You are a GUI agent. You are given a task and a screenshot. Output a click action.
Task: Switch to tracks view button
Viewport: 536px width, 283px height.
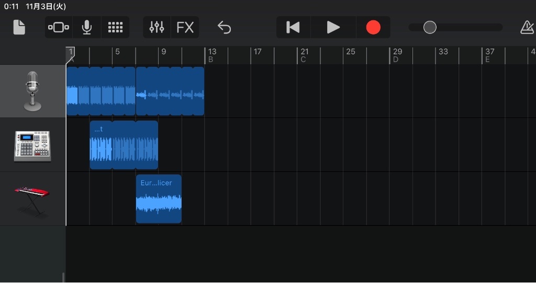(59, 27)
